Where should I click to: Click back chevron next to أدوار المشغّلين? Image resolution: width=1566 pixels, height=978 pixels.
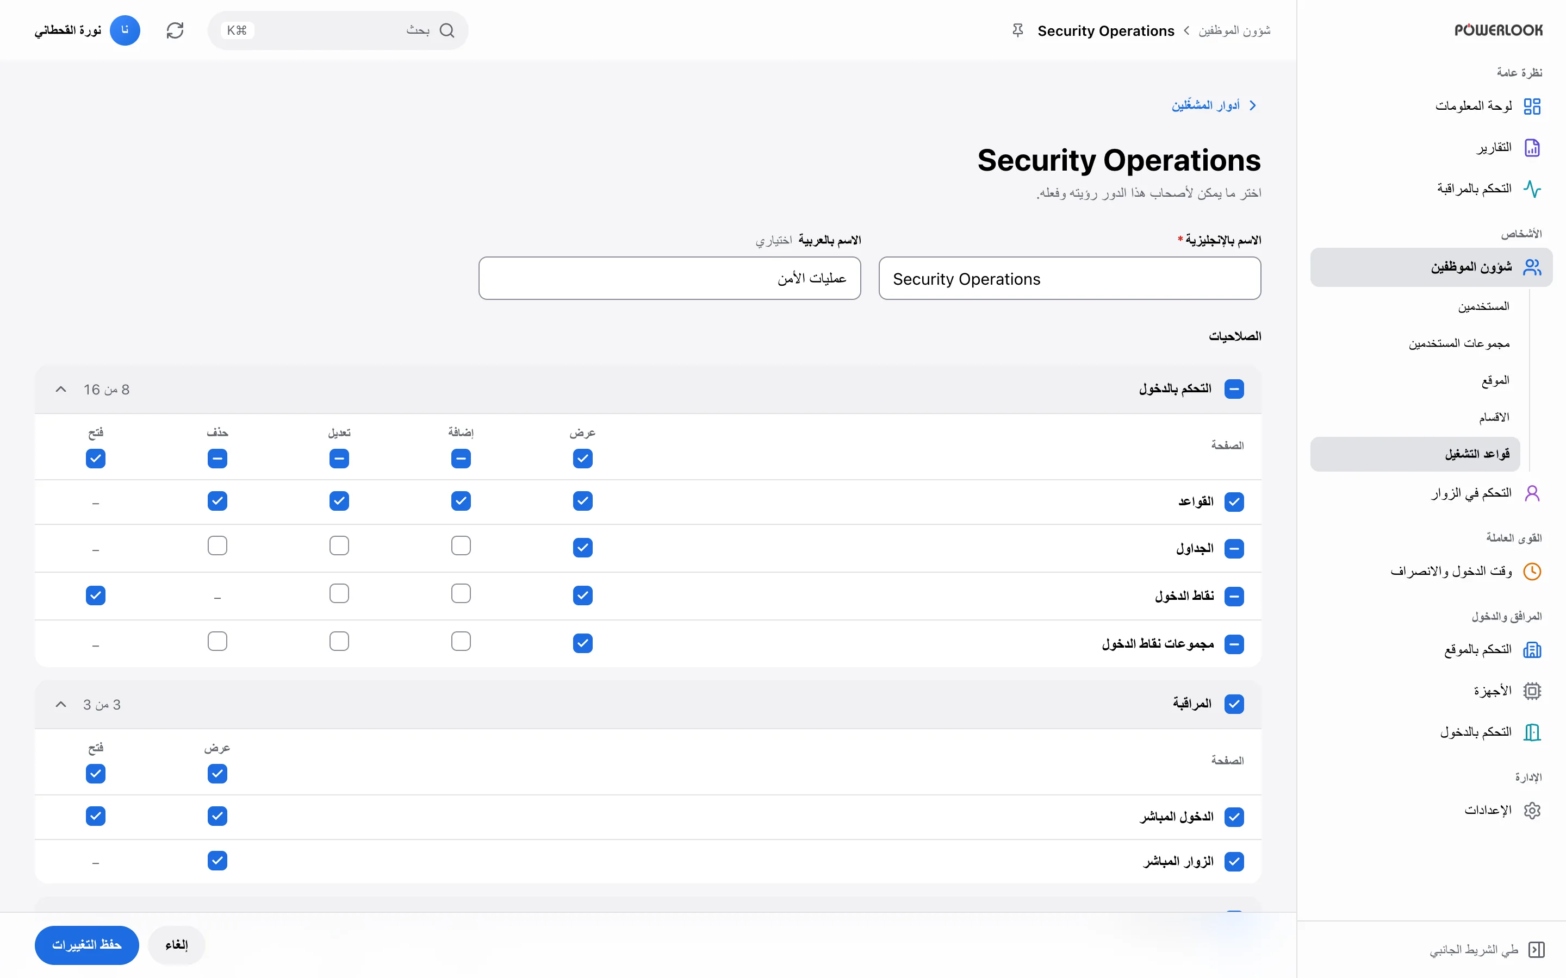pos(1253,105)
